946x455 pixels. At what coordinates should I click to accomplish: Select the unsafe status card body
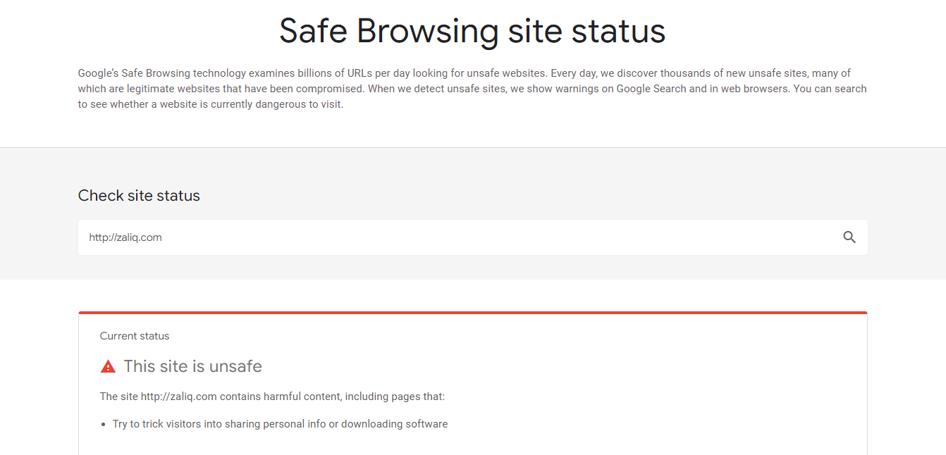tap(472, 380)
